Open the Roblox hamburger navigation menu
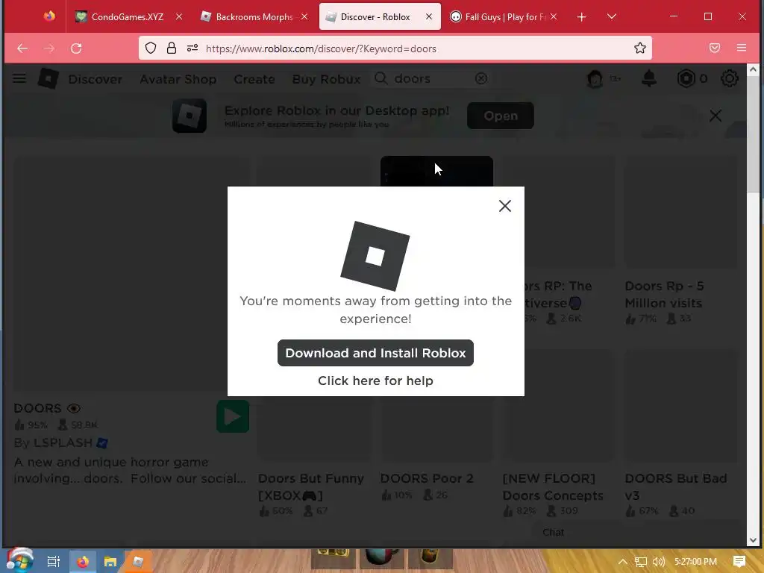The image size is (764, 573). coord(19,78)
